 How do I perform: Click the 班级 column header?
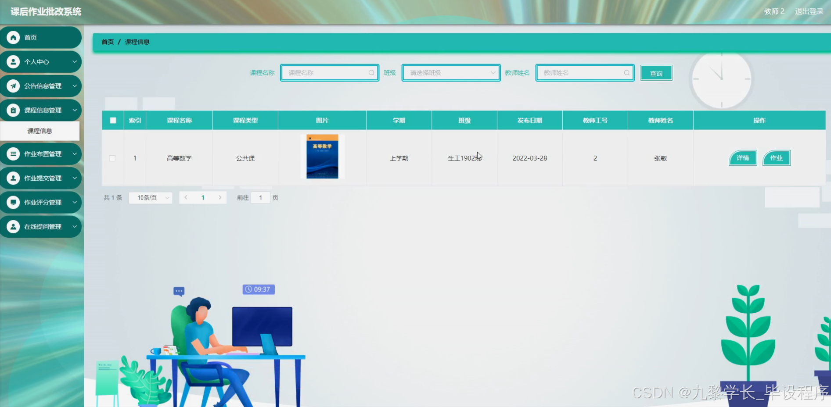[464, 120]
